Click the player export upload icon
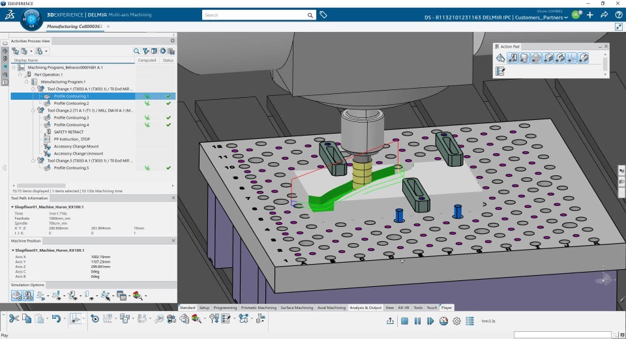The image size is (626, 339). pyautogui.click(x=391, y=321)
